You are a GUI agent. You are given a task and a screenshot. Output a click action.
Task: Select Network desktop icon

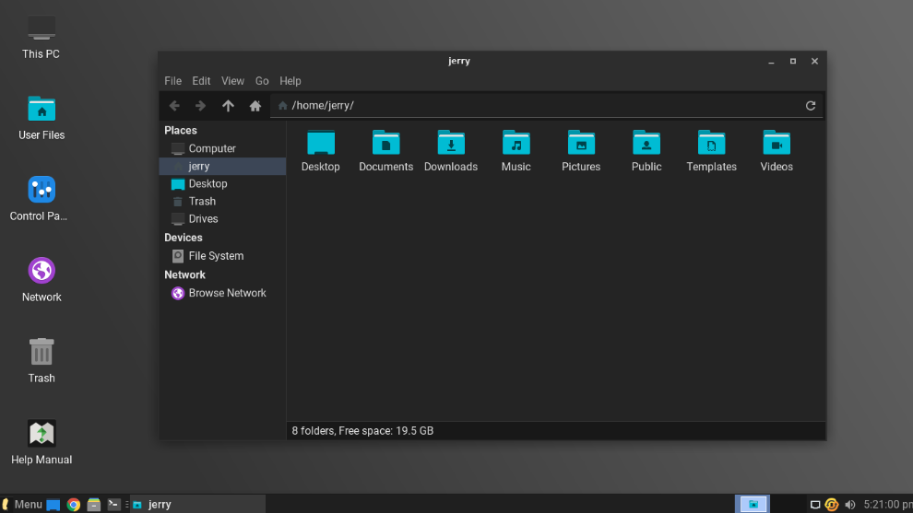point(41,280)
